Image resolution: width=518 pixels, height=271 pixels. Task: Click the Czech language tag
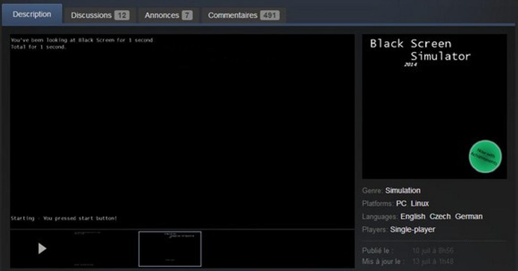click(x=440, y=217)
